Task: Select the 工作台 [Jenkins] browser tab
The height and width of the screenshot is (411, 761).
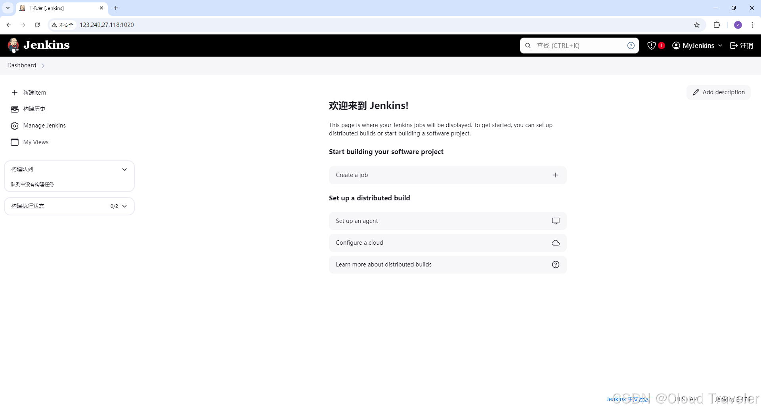Action: (61, 8)
